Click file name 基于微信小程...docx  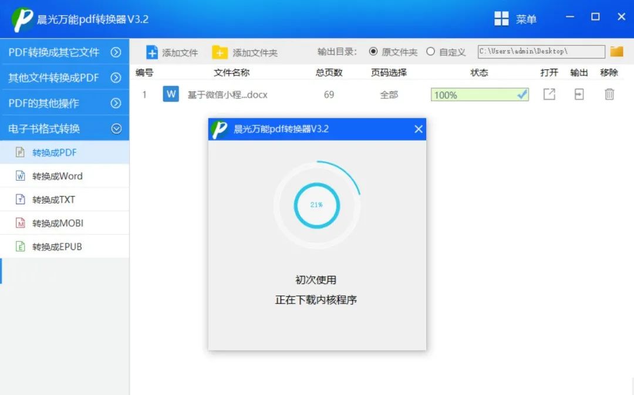228,94
